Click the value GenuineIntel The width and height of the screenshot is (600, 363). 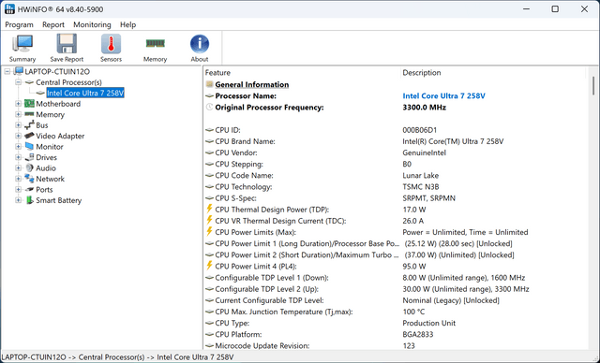click(425, 153)
